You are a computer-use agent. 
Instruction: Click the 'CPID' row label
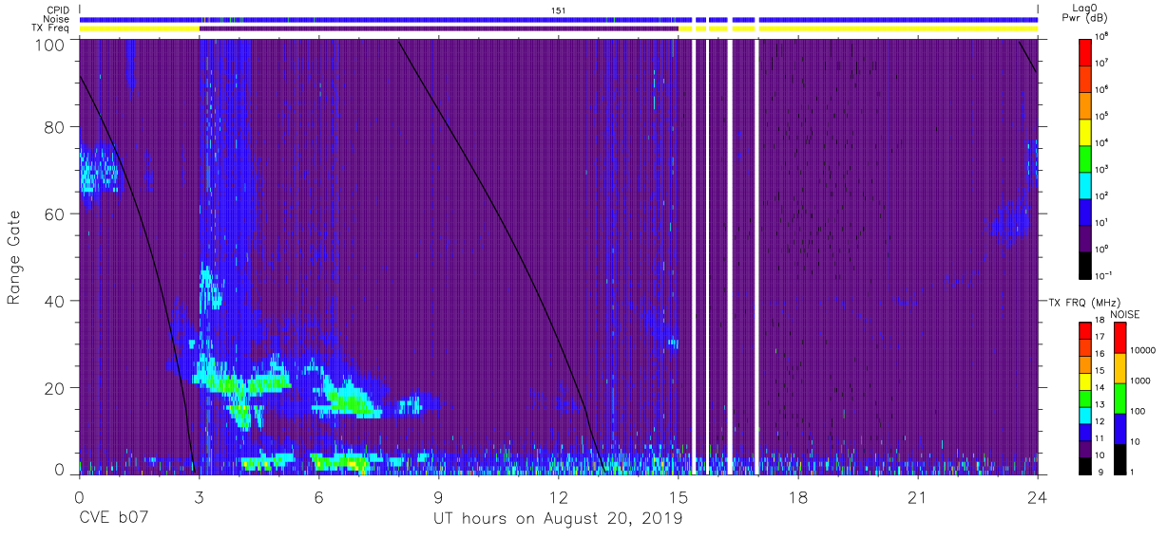click(x=57, y=9)
